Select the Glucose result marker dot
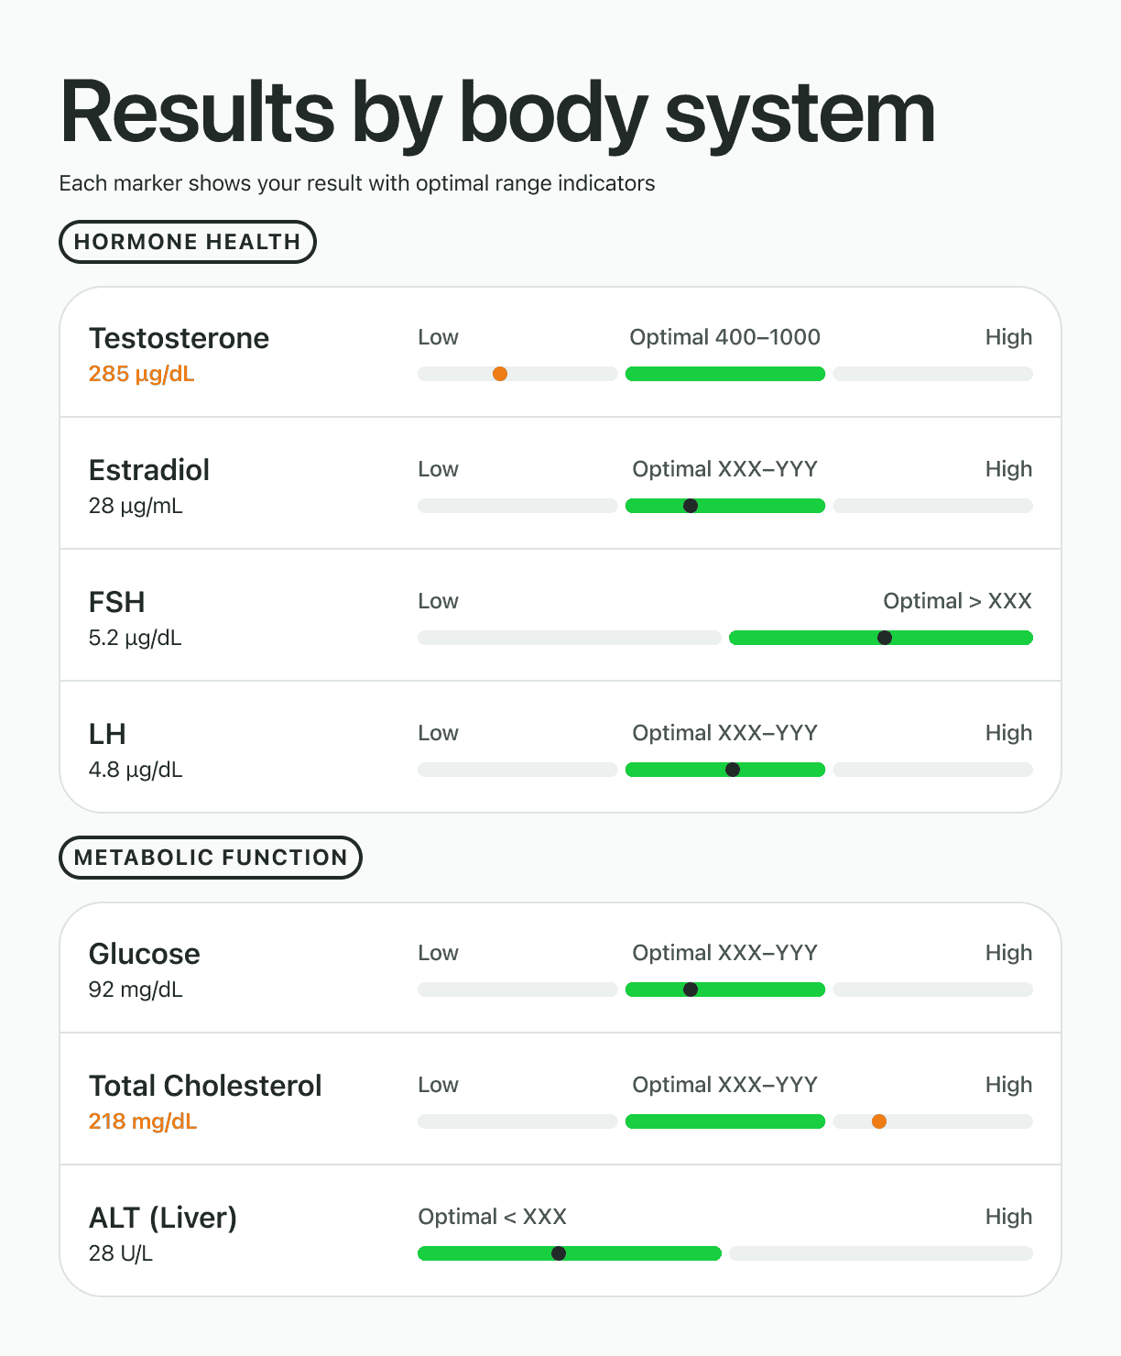Screen dimensions: 1121x1356 [x=691, y=990]
